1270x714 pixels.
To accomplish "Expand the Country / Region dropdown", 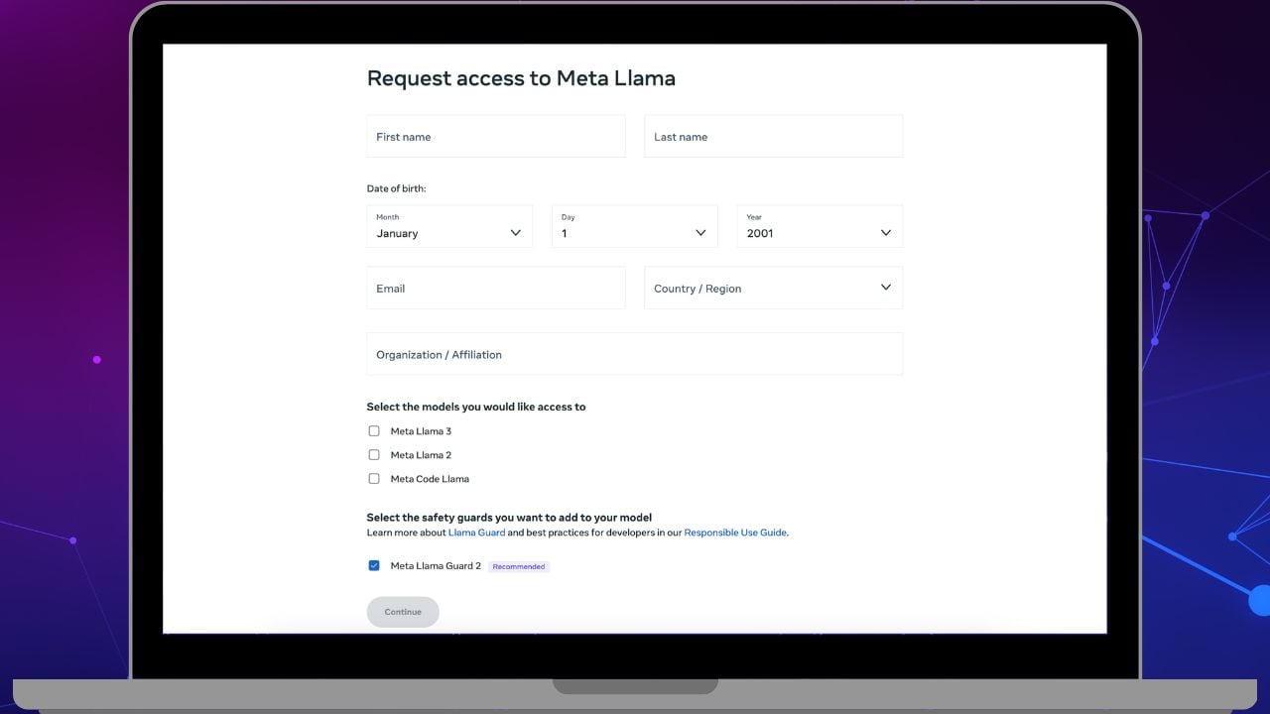I will point(774,288).
